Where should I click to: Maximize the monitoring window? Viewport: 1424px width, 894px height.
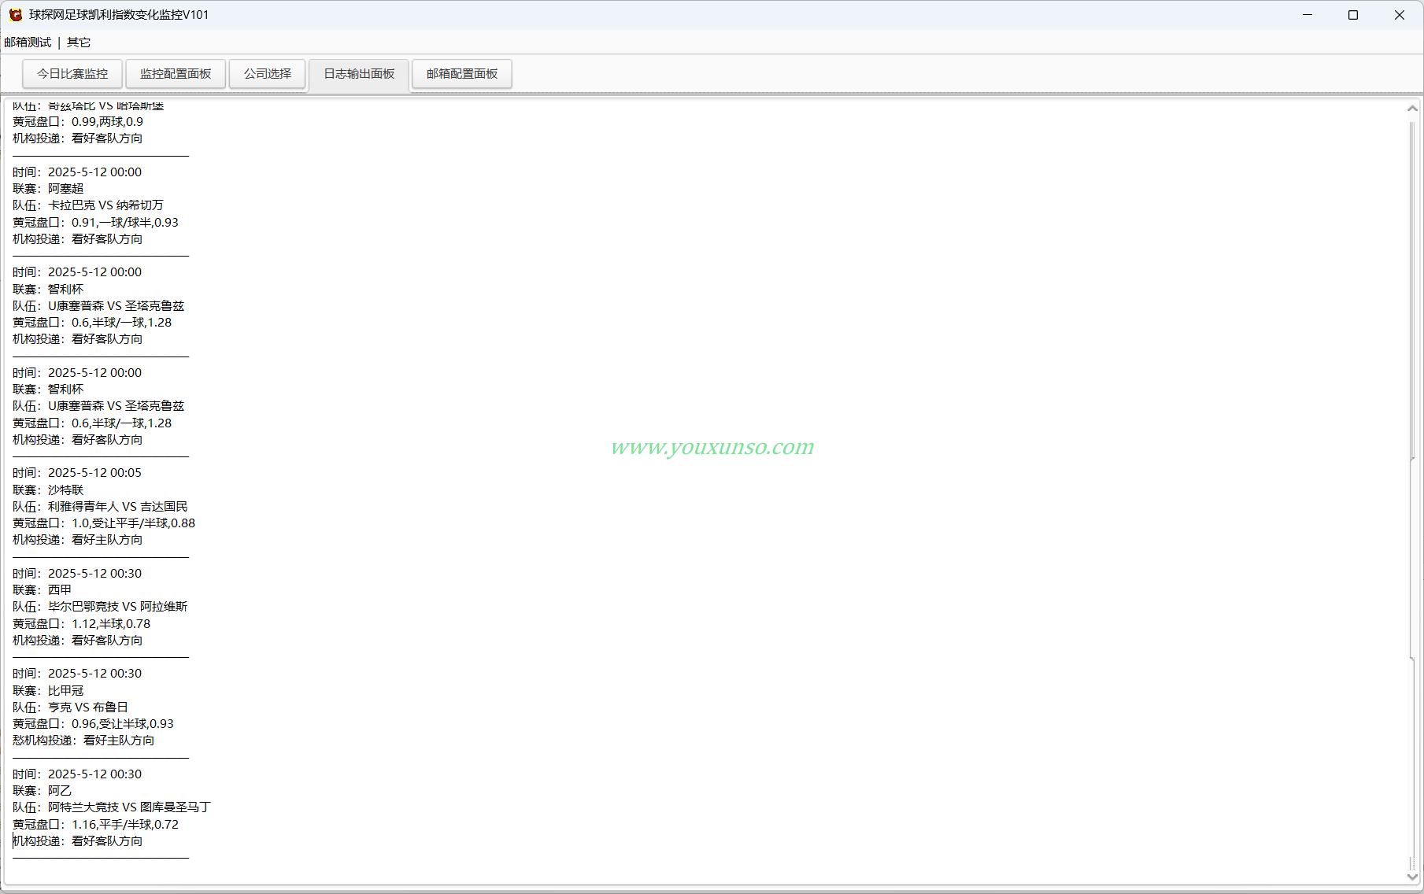[x=1353, y=15]
